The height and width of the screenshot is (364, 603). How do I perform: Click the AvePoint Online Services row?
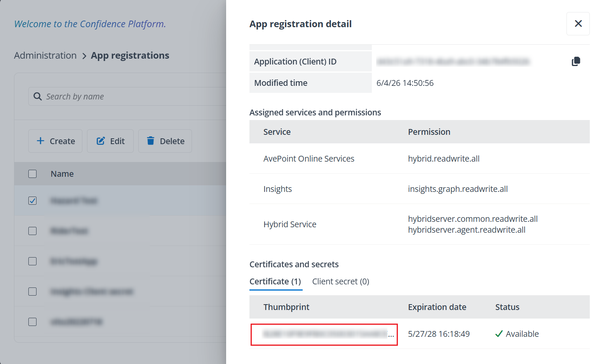tap(420, 158)
